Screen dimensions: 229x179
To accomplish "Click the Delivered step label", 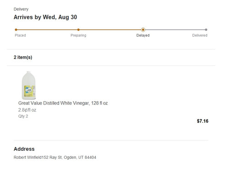I will [200, 35].
